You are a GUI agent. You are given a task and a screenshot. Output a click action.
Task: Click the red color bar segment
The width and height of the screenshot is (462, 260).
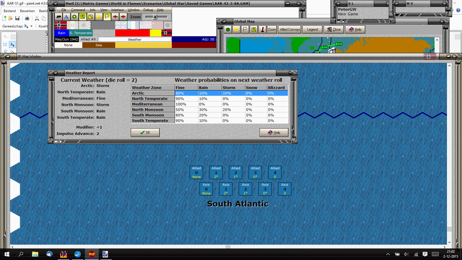133,33
